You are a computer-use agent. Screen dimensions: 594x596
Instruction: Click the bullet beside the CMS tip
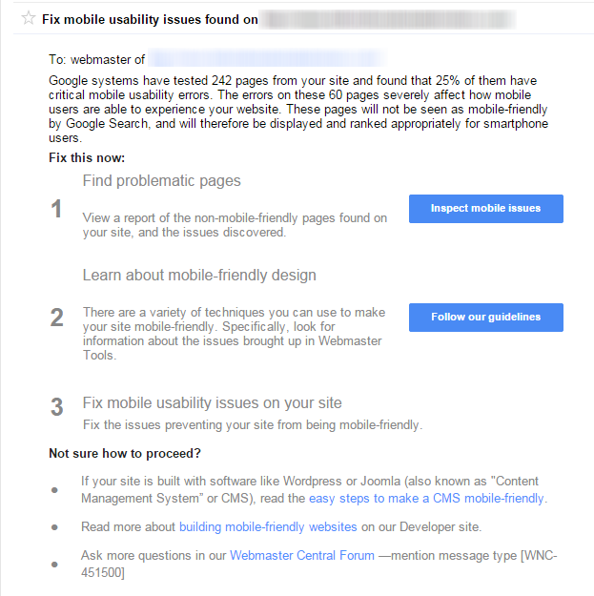pos(55,490)
